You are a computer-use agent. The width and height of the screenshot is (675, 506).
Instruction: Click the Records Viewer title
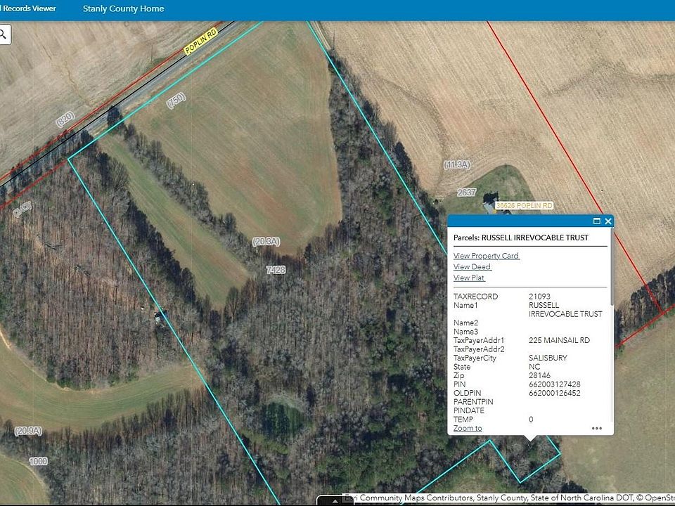pos(30,8)
